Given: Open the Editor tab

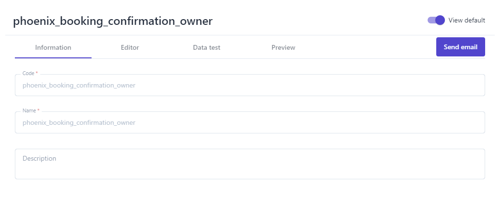Looking at the screenshot, I should [130, 47].
